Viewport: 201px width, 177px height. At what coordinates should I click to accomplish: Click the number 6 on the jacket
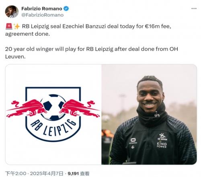point(133,147)
